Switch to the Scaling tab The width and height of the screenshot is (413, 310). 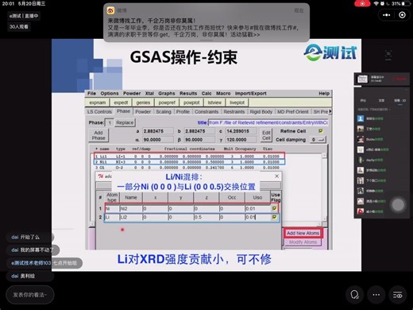click(164, 111)
